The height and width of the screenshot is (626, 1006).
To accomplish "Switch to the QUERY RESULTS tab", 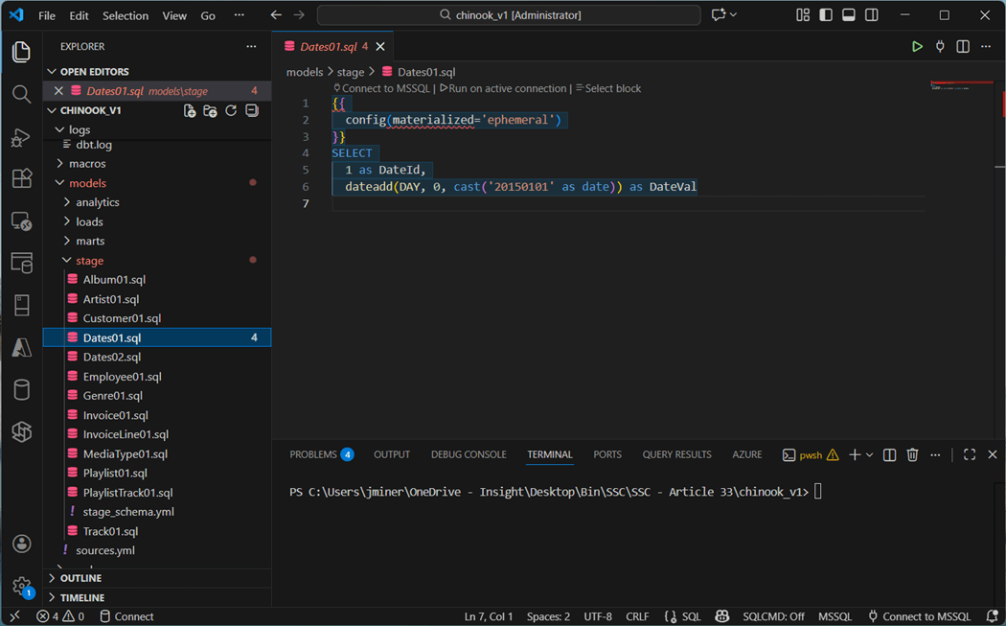I will click(676, 454).
